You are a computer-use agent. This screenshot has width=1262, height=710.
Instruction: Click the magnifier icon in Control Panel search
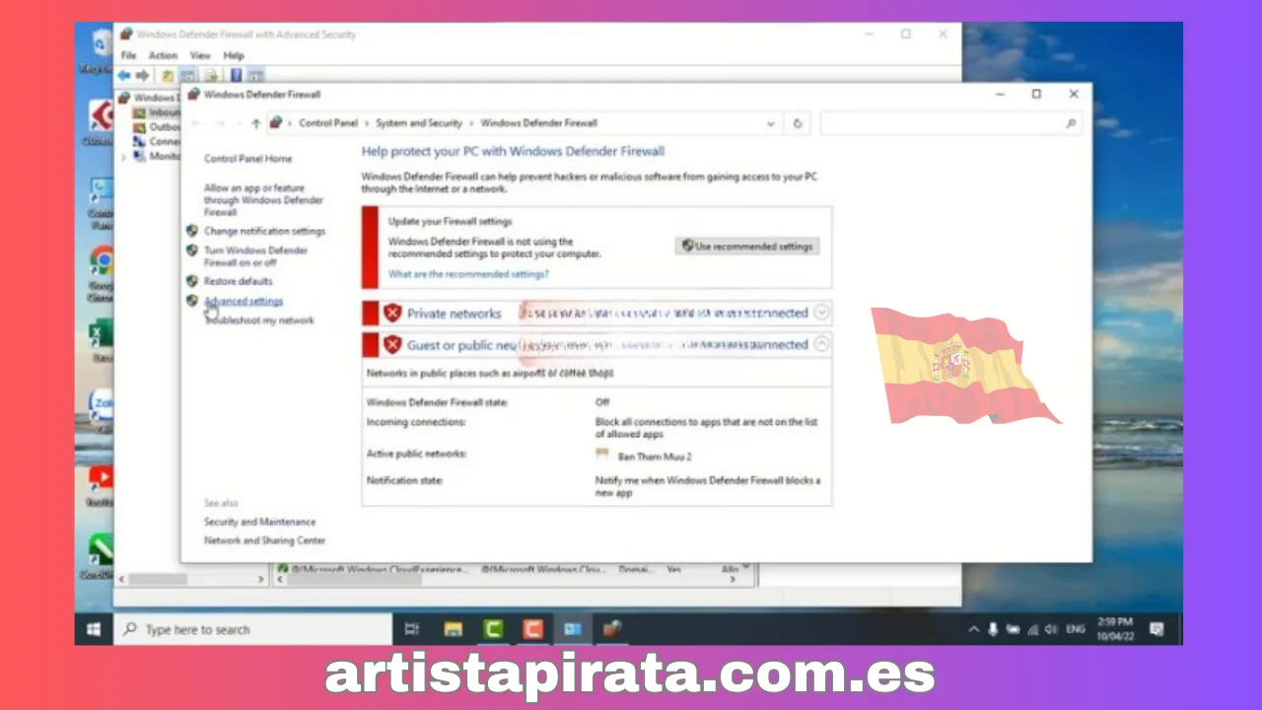point(1071,123)
